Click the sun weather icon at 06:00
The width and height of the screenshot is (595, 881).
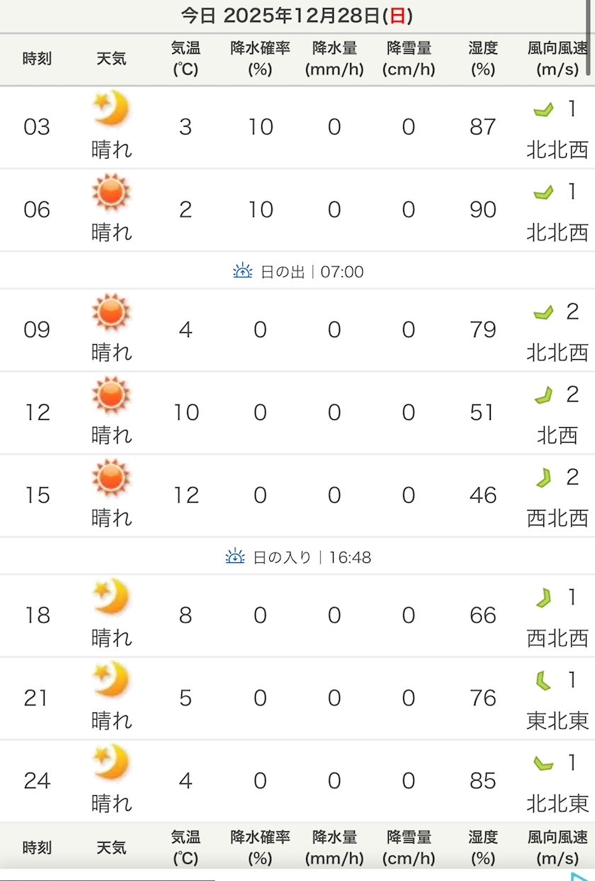[x=111, y=192]
